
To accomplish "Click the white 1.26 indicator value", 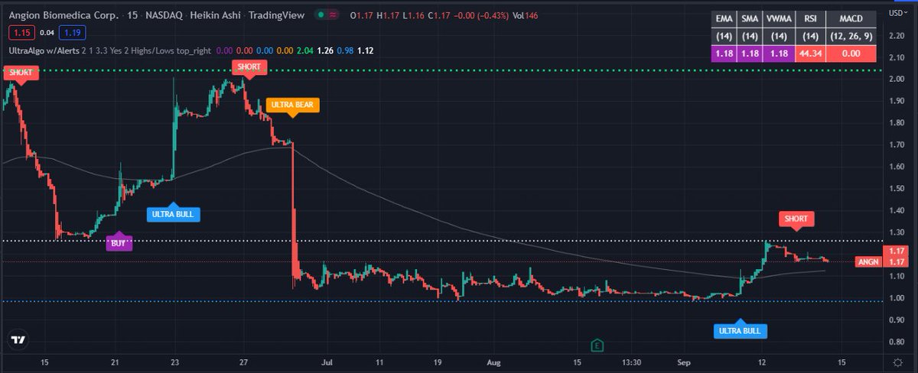I will tap(324, 50).
